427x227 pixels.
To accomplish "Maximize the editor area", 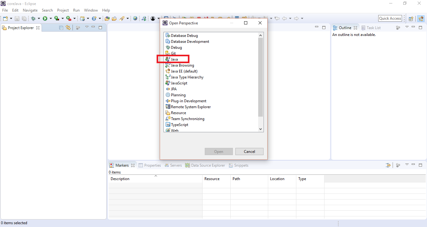I will (324, 28).
